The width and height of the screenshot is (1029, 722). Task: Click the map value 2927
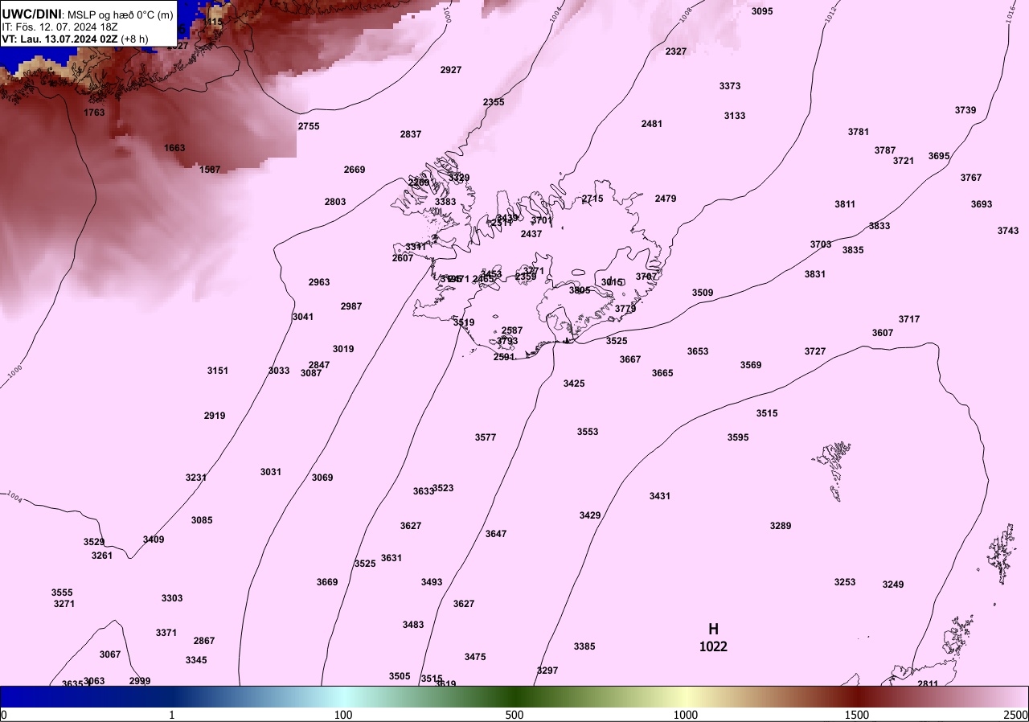coord(451,70)
